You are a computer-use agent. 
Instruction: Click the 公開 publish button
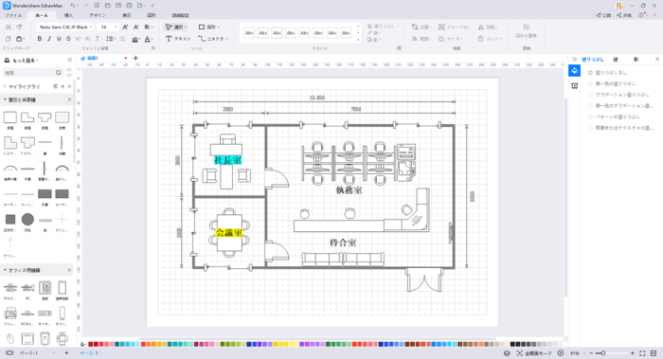[x=604, y=15]
